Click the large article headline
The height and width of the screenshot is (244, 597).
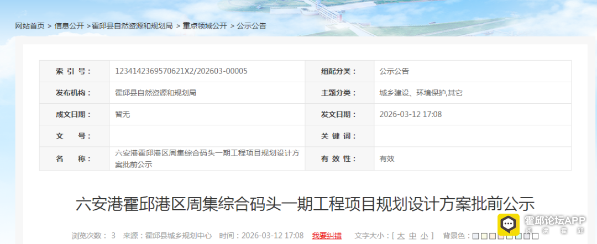(x=305, y=204)
